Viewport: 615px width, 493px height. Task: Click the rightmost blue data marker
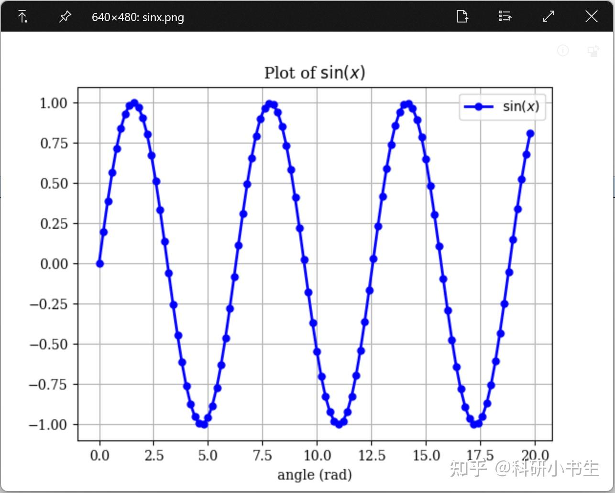(x=530, y=133)
